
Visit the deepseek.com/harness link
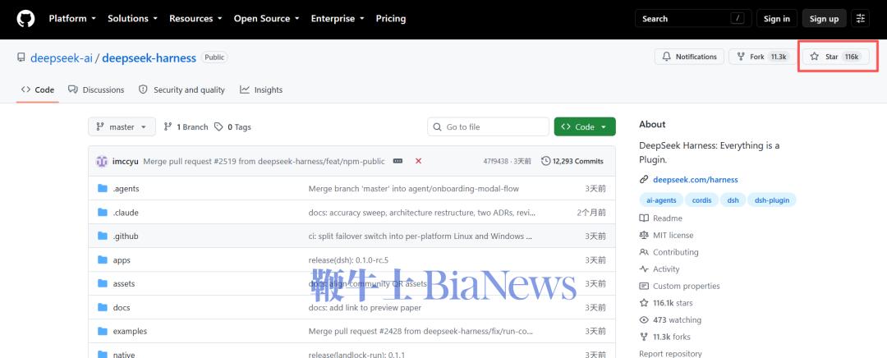(x=696, y=180)
